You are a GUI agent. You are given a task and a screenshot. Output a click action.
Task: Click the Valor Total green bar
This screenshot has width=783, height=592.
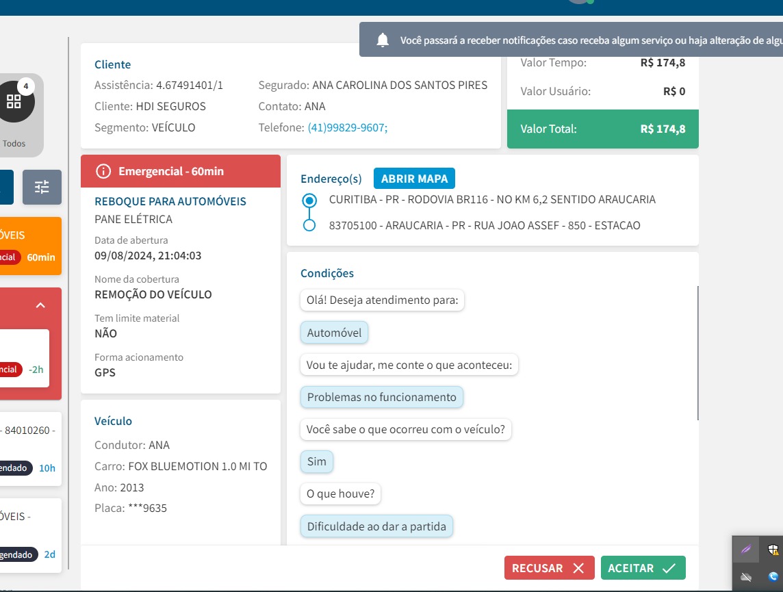603,129
